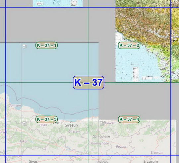Click the italic Gümüşhane province name
179x163 pixels.
100,143
